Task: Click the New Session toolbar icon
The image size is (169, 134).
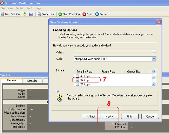Action: pyautogui.click(x=3, y=14)
